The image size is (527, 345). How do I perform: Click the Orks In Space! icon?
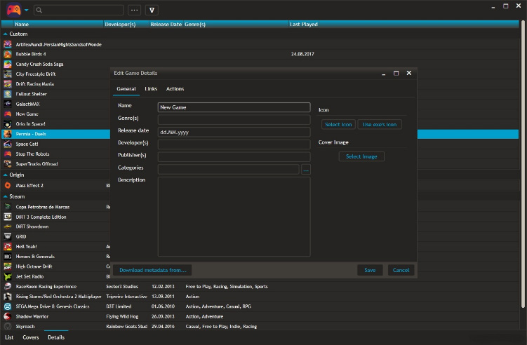point(8,124)
